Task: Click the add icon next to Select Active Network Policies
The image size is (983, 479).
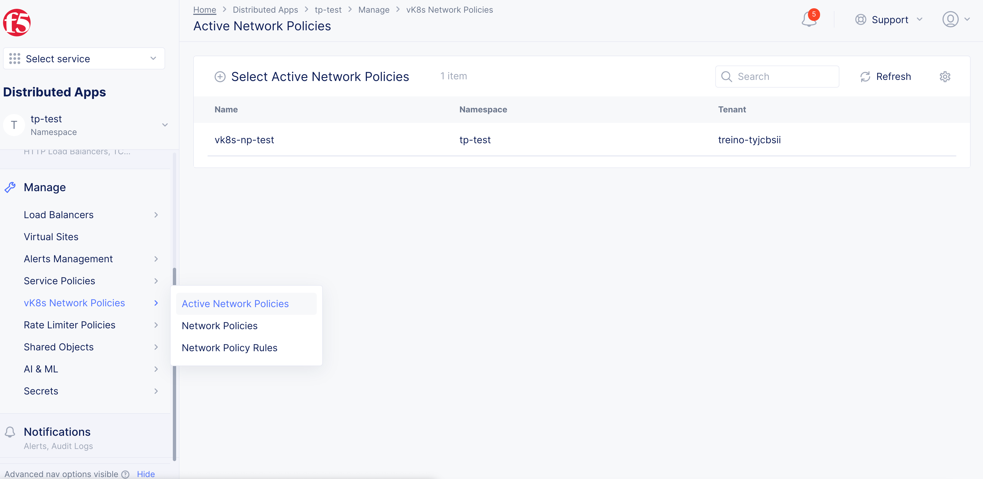Action: click(x=220, y=76)
